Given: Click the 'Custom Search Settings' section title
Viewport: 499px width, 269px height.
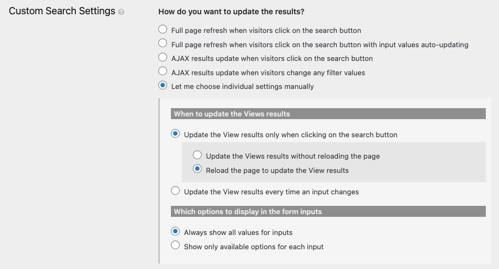Looking at the screenshot, I should tap(62, 11).
